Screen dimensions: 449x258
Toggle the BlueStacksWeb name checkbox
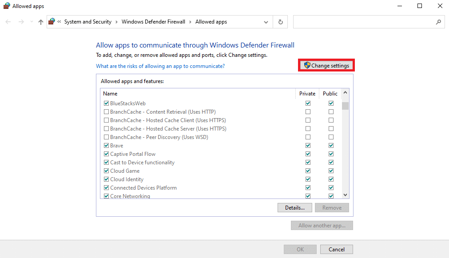[106, 103]
